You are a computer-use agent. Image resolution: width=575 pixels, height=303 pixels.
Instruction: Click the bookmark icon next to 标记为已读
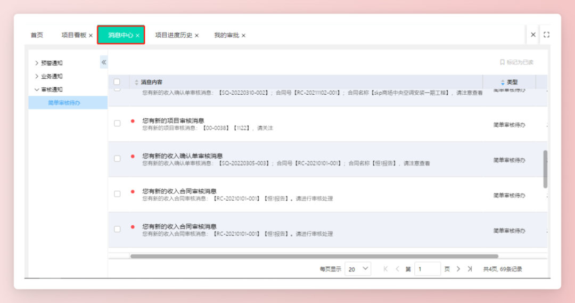[x=502, y=62]
